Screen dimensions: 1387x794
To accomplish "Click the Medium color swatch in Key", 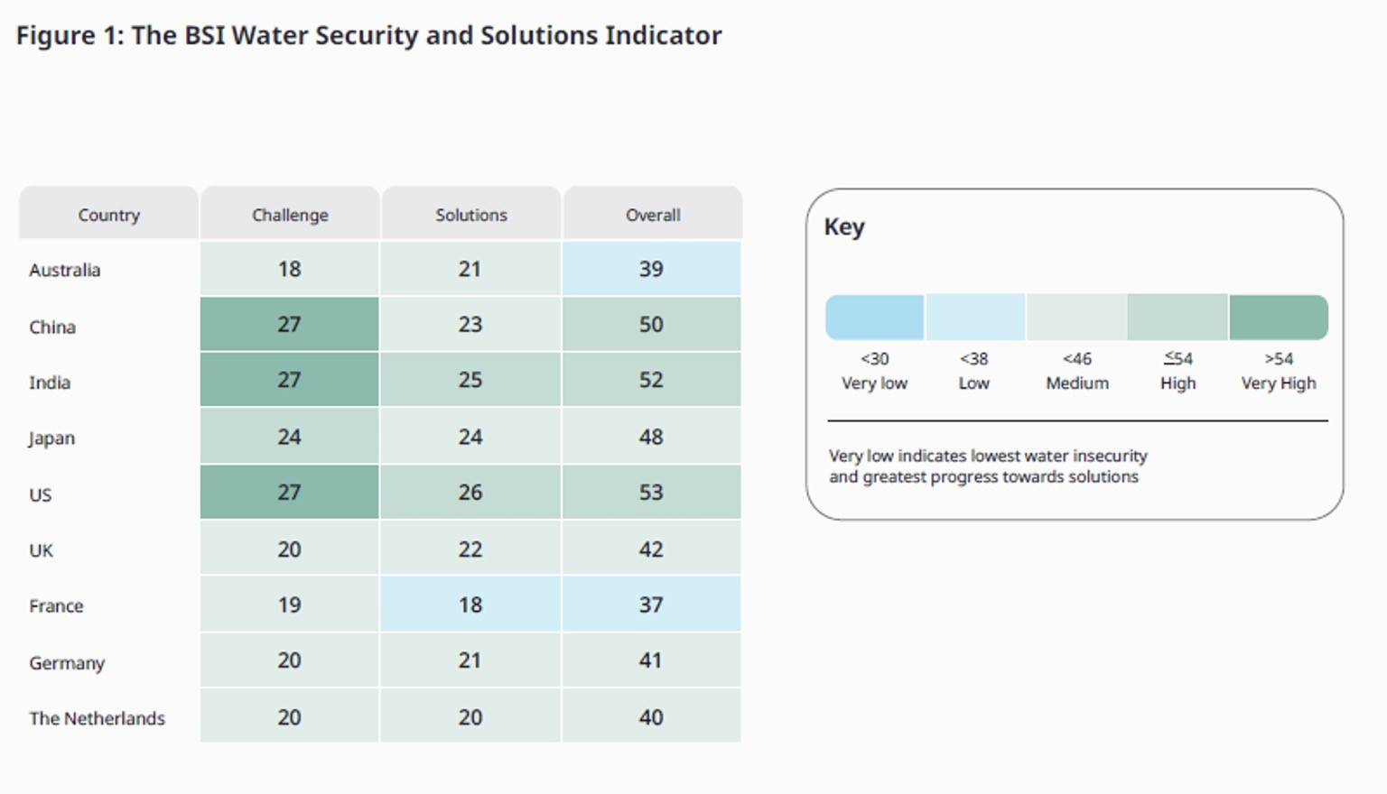I will pos(1076,318).
